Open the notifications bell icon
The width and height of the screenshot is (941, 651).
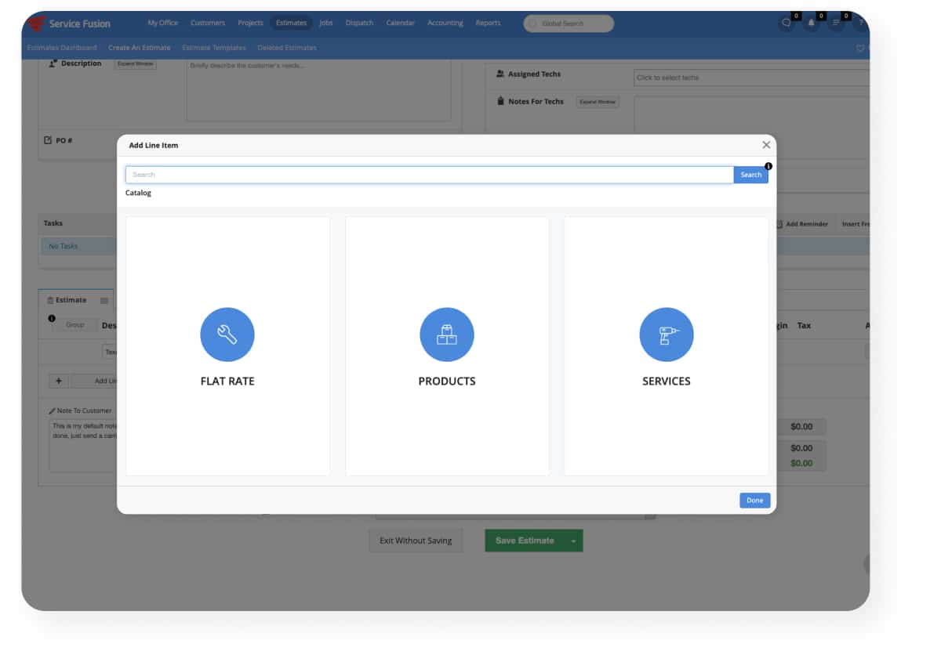(812, 23)
